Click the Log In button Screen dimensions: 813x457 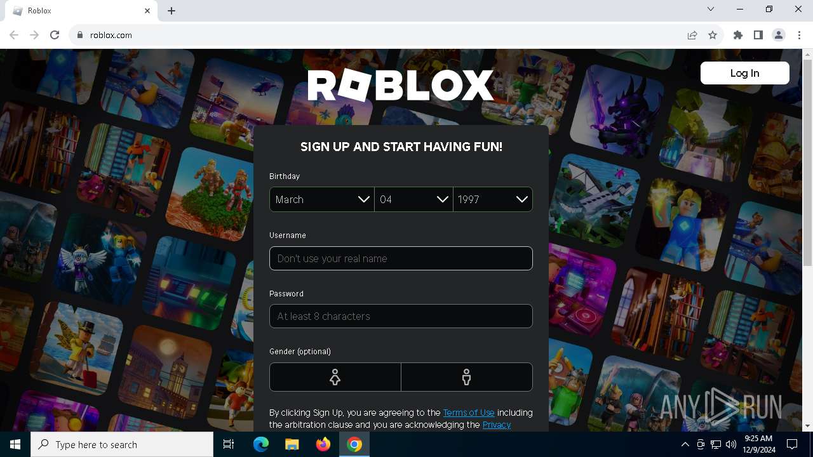(x=744, y=73)
